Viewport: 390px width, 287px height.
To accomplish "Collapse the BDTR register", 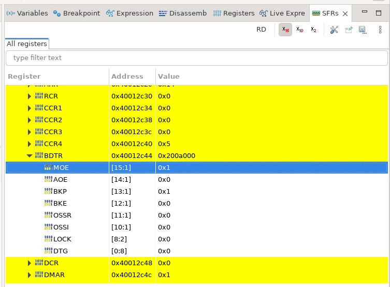I will point(30,156).
